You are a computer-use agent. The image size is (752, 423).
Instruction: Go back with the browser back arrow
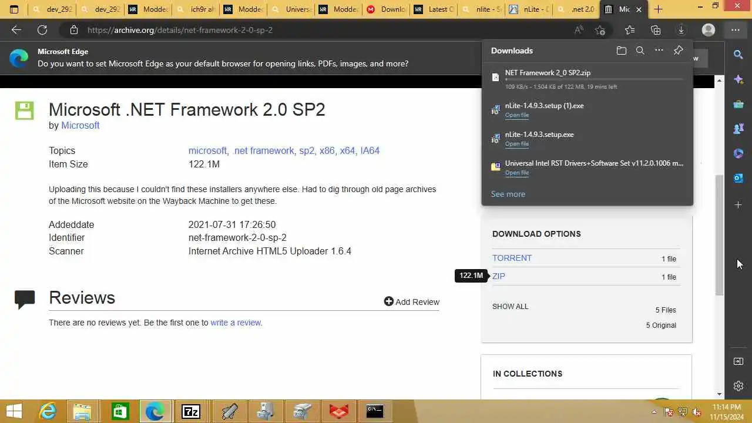tap(16, 30)
